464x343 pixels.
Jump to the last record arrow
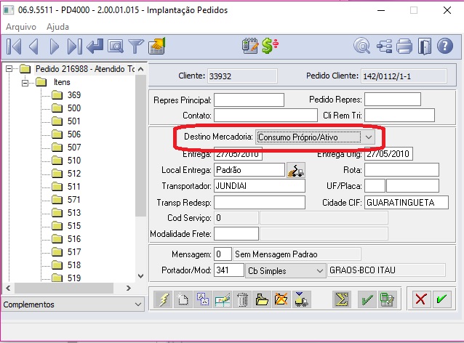[x=75, y=47]
